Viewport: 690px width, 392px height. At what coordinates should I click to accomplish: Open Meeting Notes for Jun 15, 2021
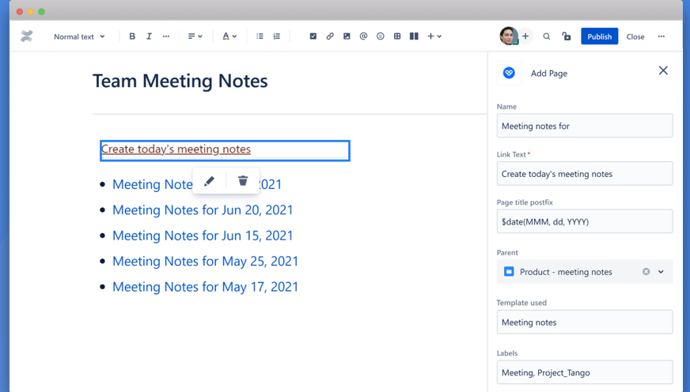pos(203,236)
